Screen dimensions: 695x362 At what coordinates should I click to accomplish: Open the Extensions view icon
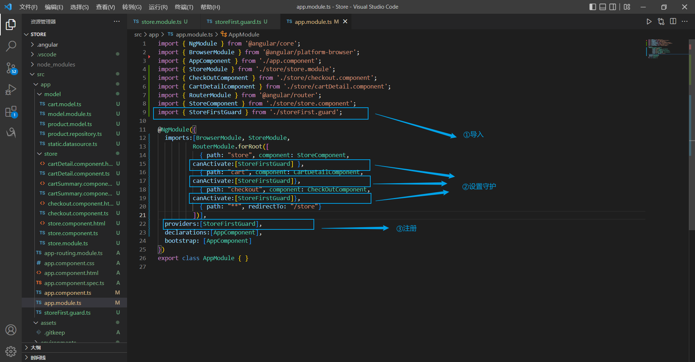pyautogui.click(x=11, y=112)
